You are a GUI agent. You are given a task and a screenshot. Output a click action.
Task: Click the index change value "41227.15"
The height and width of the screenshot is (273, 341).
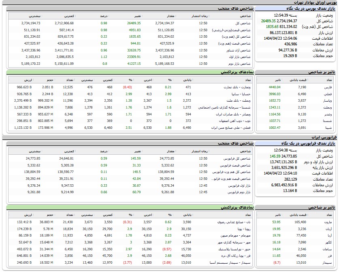(134, 64)
